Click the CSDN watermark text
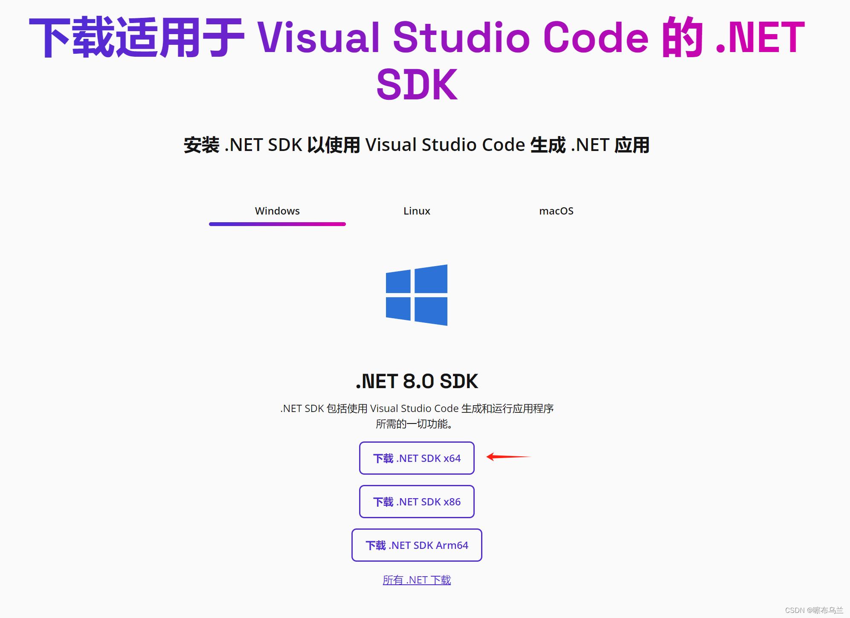This screenshot has height=618, width=850. (814, 610)
